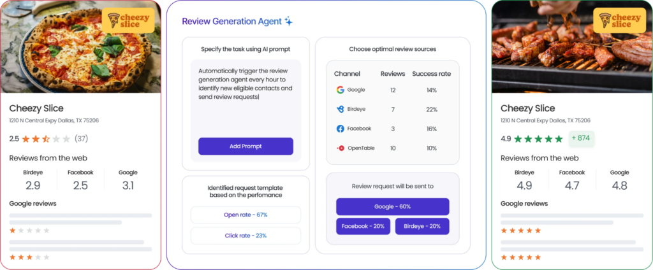Click the Google icon in channel list

point(341,90)
